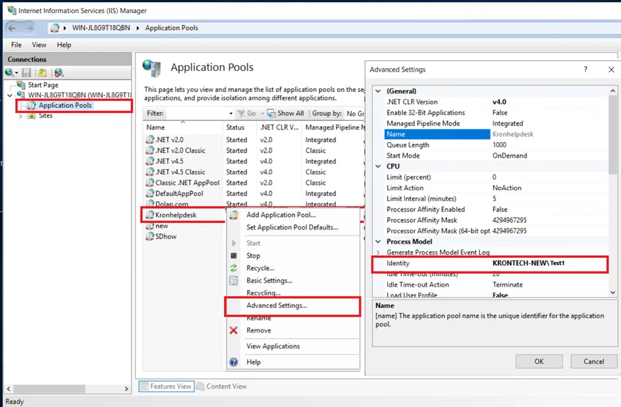Click the Start Page icon in tree
The height and width of the screenshot is (407, 621).
coord(21,85)
